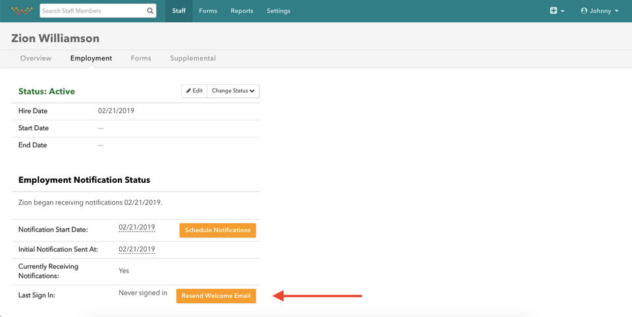Click the search magnifier icon
The height and width of the screenshot is (317, 632).
150,11
